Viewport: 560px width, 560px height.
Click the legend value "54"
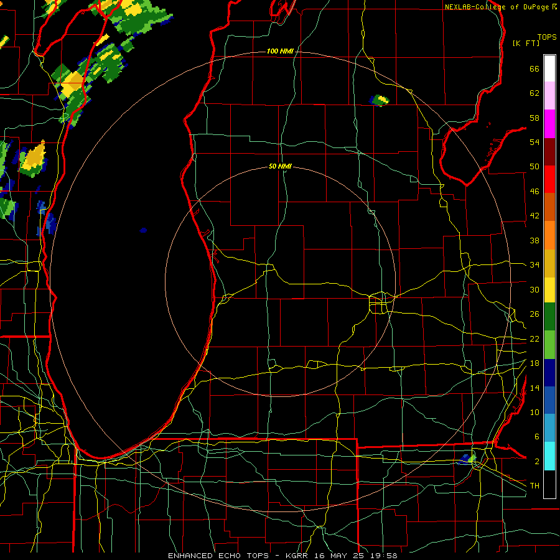coord(534,142)
